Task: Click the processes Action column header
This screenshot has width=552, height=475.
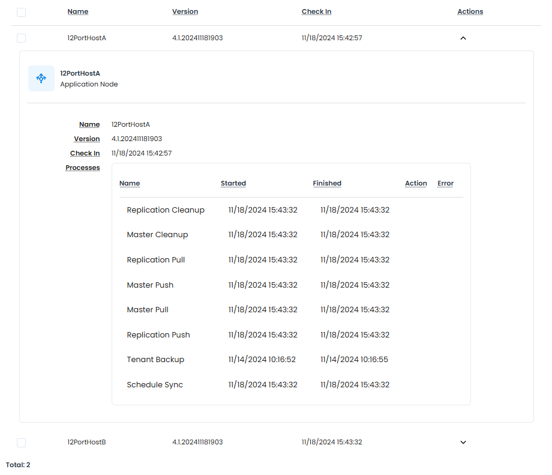Action: pyautogui.click(x=416, y=184)
